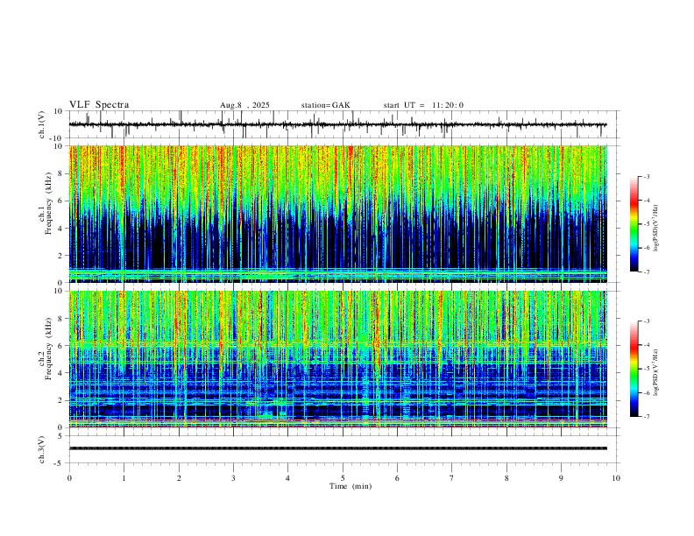
Task: Click the "Time (min)" axis label
Action: click(351, 486)
